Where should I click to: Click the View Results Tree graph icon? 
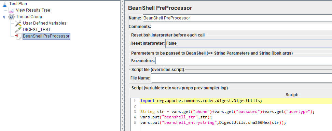point(11,10)
